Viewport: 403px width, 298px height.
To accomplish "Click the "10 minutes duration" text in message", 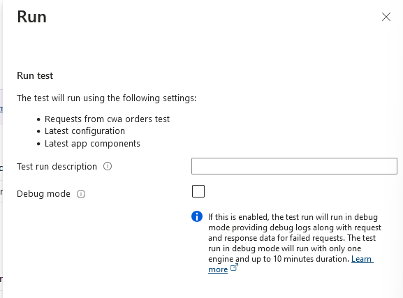I will click(311, 259).
